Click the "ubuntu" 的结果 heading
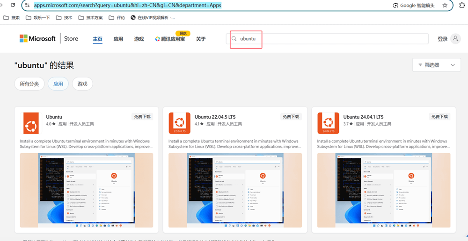Viewport: 468px width, 241px height. pos(44,65)
